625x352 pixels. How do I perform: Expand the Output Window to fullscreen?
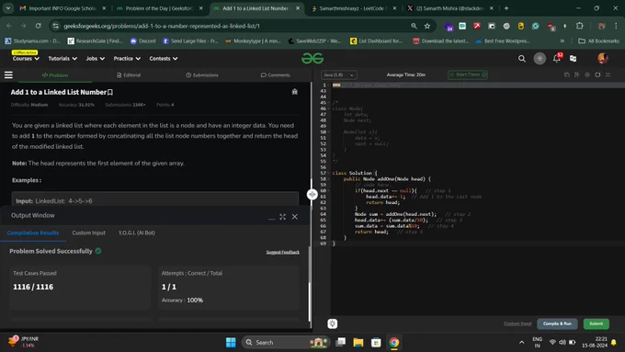tap(282, 217)
